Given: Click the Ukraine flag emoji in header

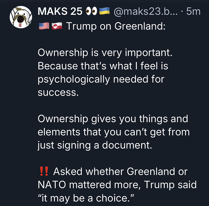Looking at the screenshot, I should point(104,11).
